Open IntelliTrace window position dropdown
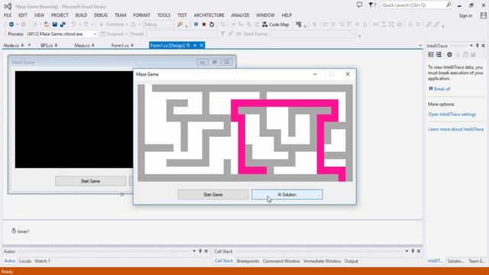 tap(471, 46)
